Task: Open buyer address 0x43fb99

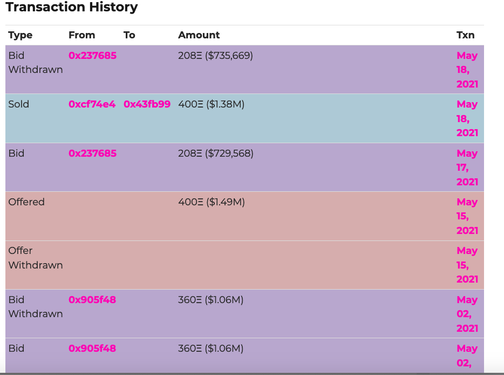Action: point(147,104)
